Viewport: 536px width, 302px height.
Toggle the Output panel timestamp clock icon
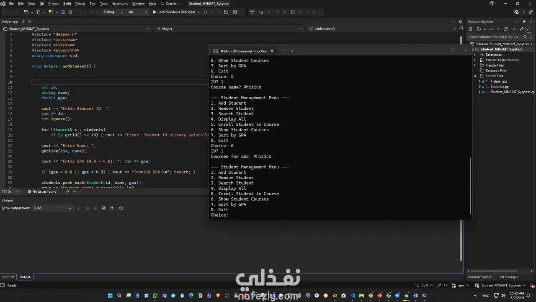pos(121,208)
